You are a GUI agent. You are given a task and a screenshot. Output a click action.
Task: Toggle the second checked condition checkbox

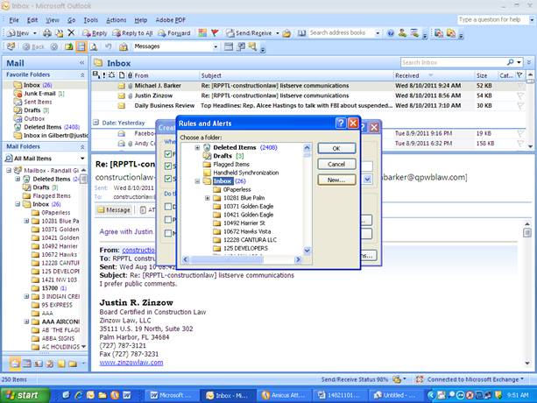pyautogui.click(x=168, y=166)
